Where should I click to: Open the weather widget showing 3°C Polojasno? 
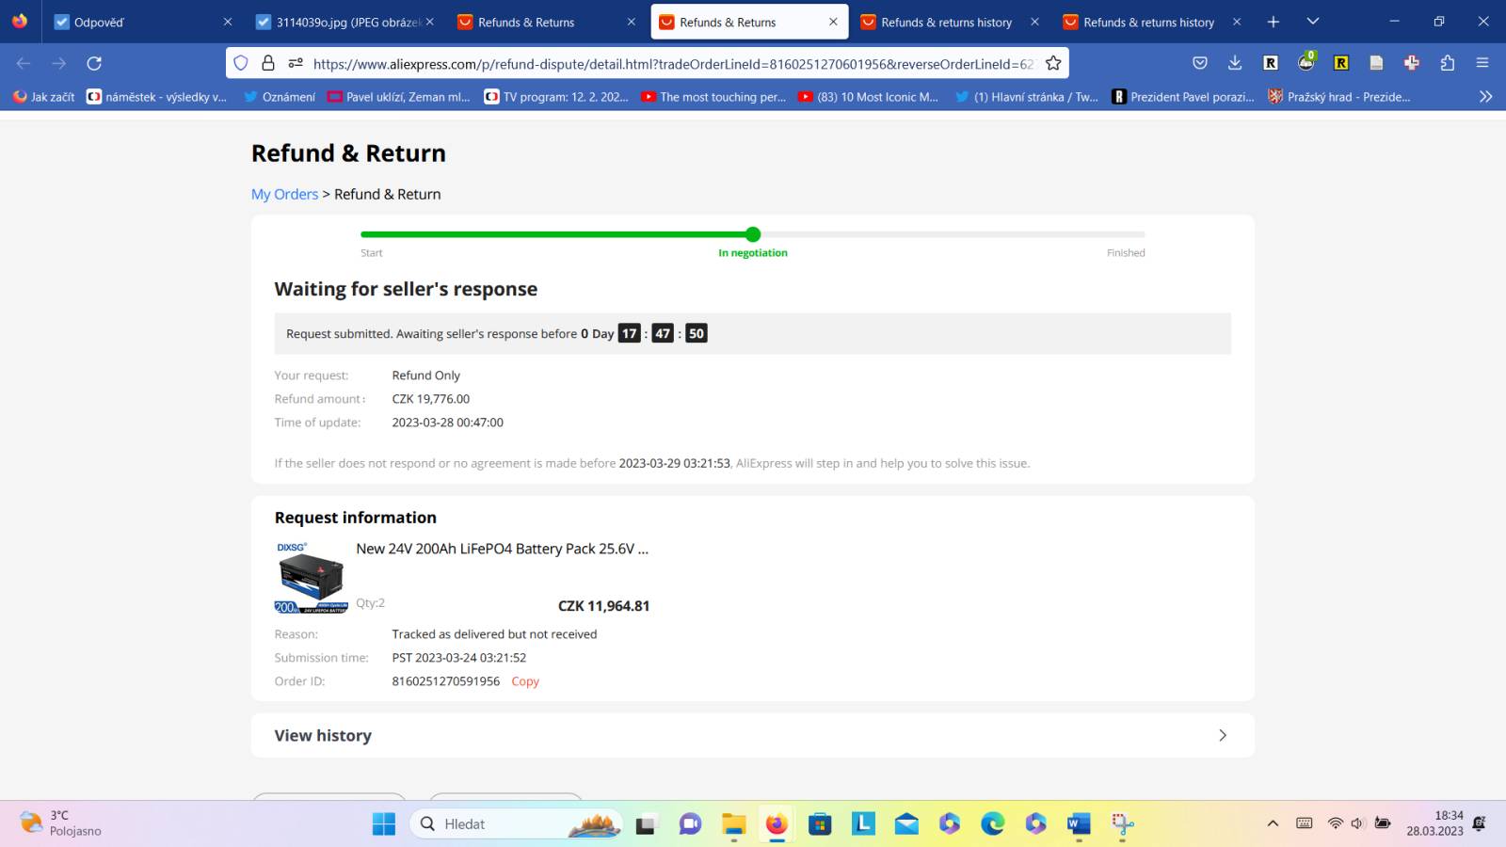point(61,823)
